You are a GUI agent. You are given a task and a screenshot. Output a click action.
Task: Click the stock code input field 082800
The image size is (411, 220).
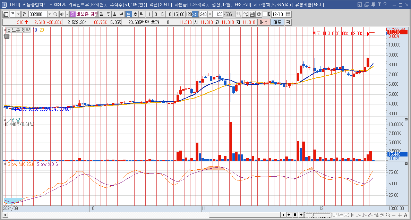(38, 15)
